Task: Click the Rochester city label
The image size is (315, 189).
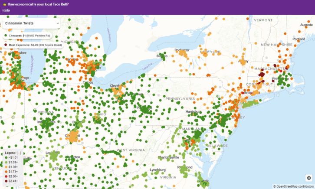Action: (182, 50)
